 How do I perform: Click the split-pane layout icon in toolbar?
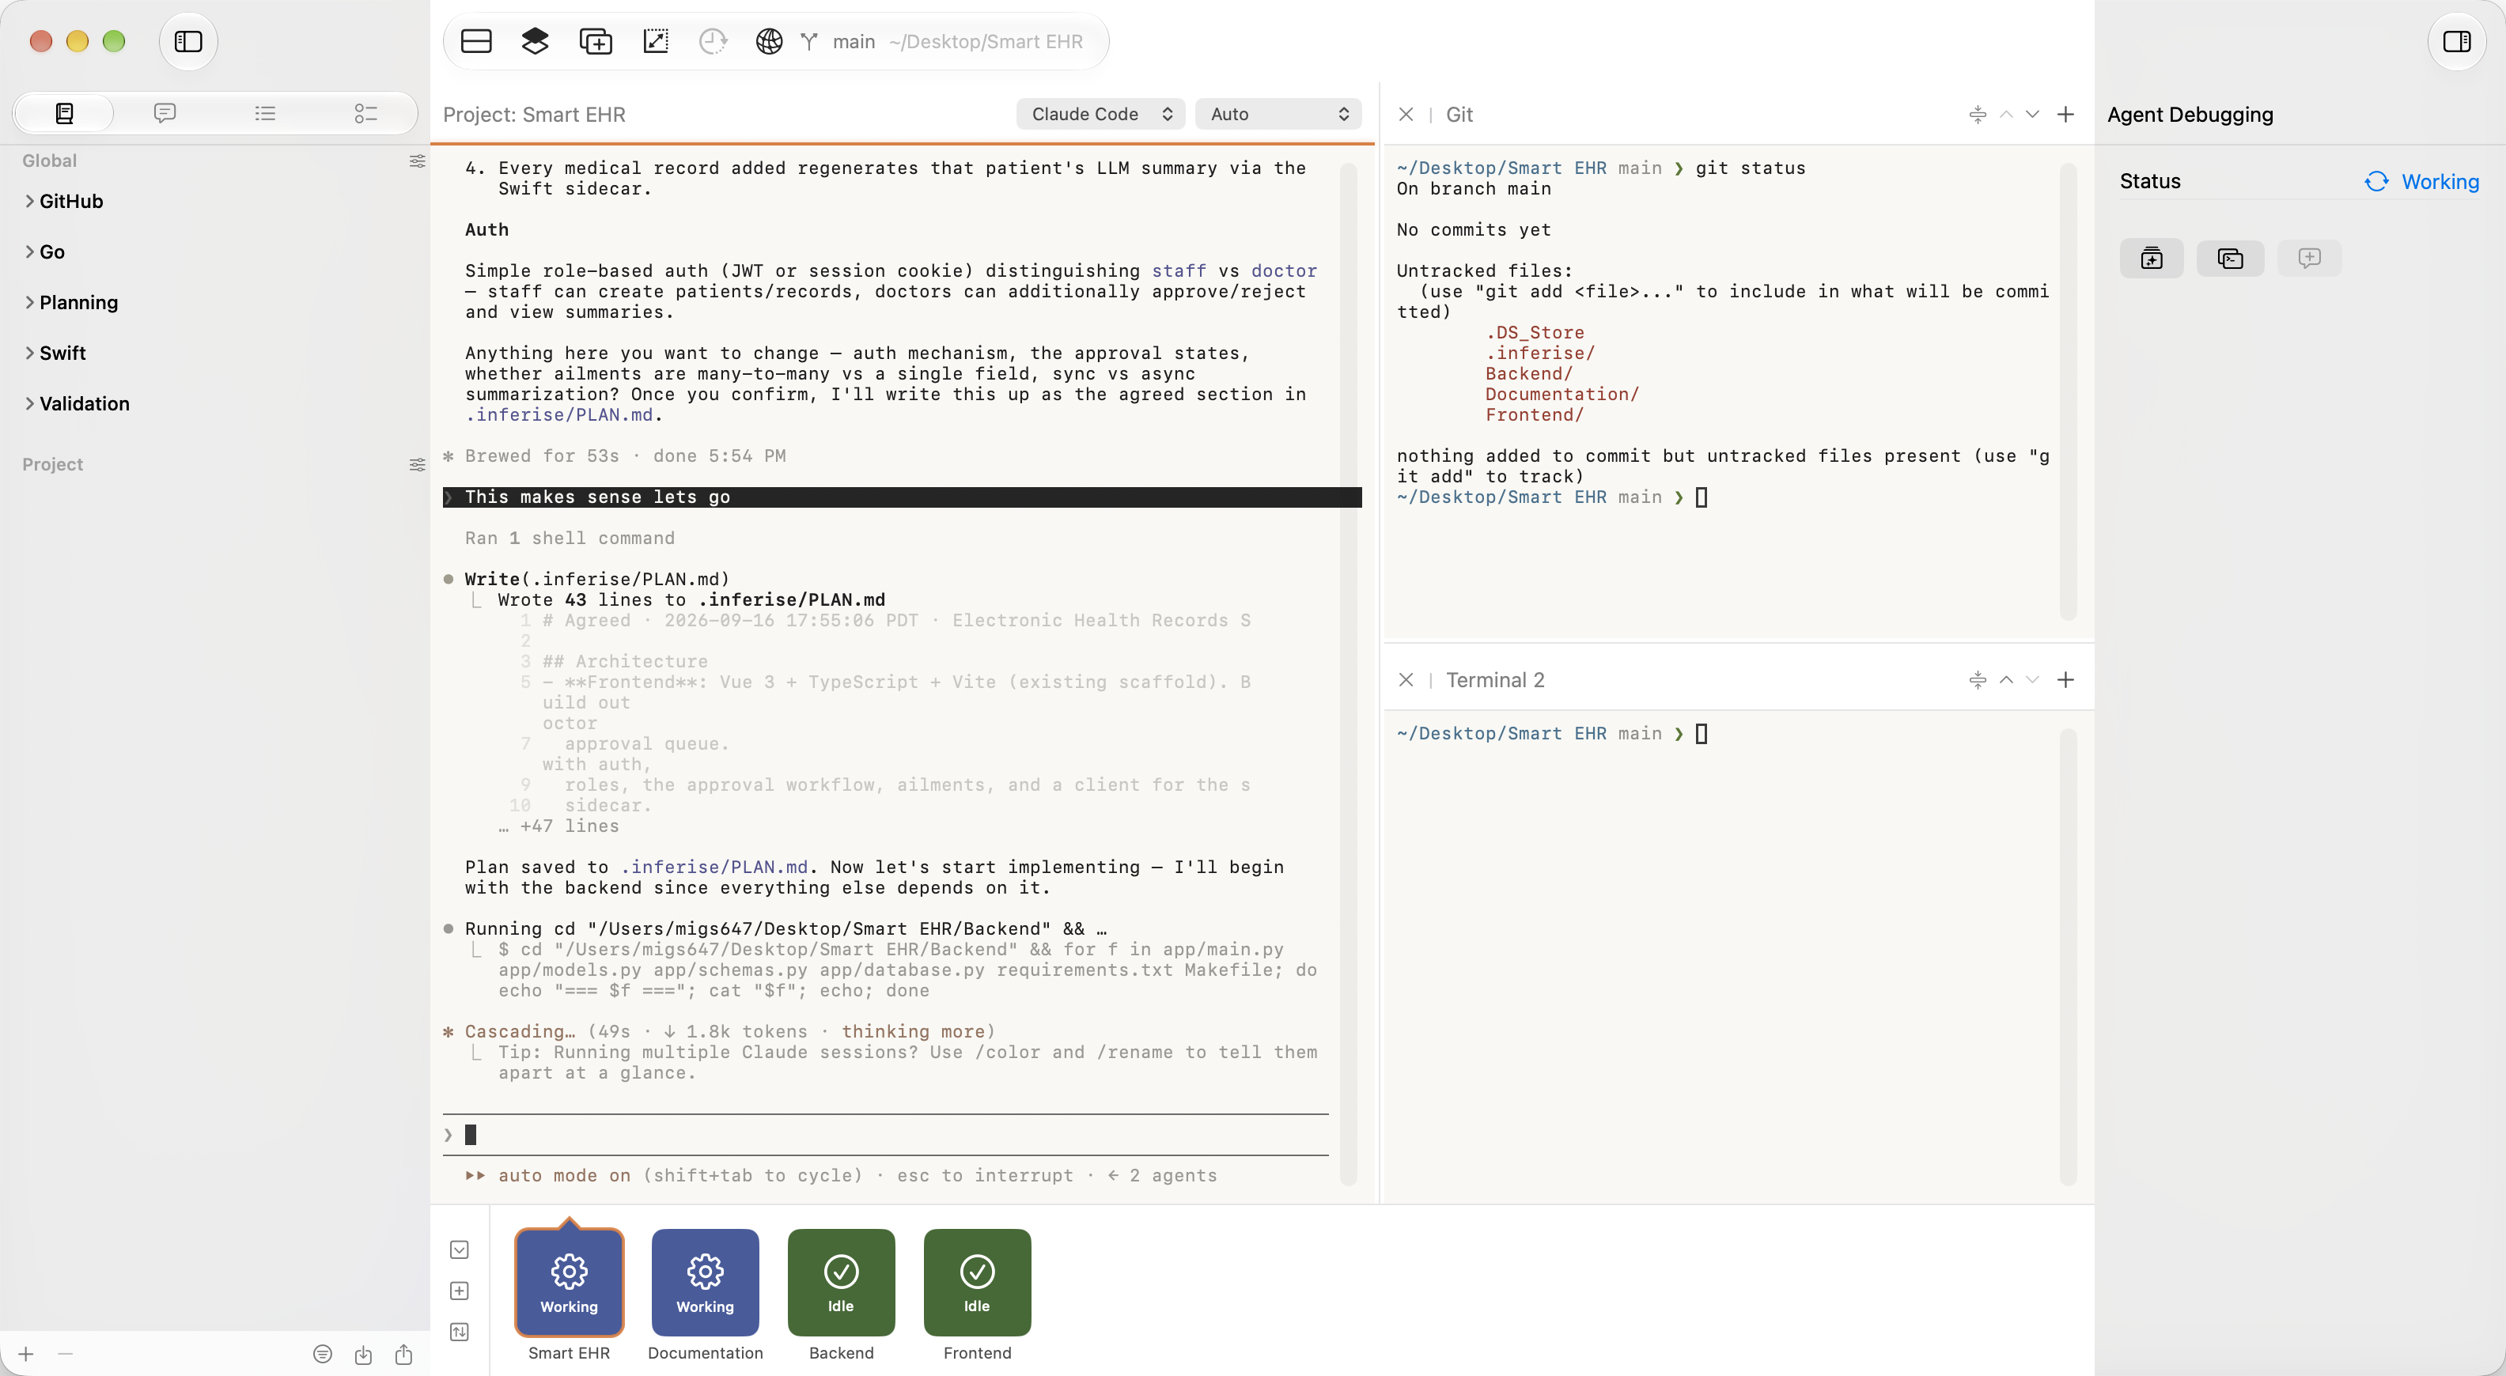coord(475,41)
